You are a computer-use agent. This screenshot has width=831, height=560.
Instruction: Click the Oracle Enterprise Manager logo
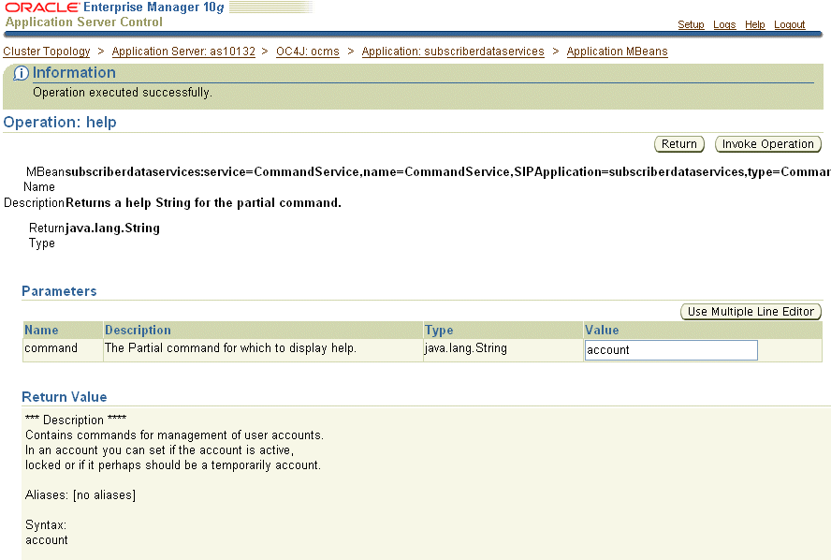tap(114, 7)
